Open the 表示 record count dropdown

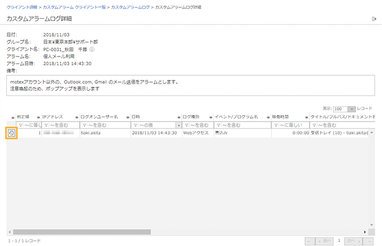[x=352, y=108]
